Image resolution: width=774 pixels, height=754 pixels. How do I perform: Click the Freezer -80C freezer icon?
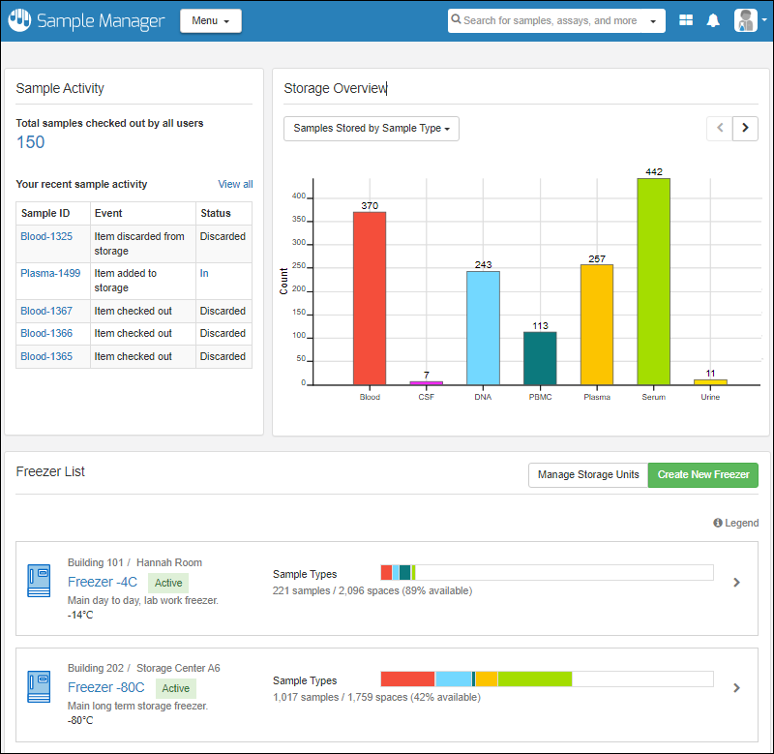tap(39, 687)
